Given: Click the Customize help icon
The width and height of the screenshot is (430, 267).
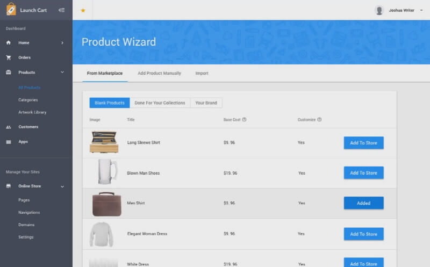Looking at the screenshot, I should [x=319, y=119].
